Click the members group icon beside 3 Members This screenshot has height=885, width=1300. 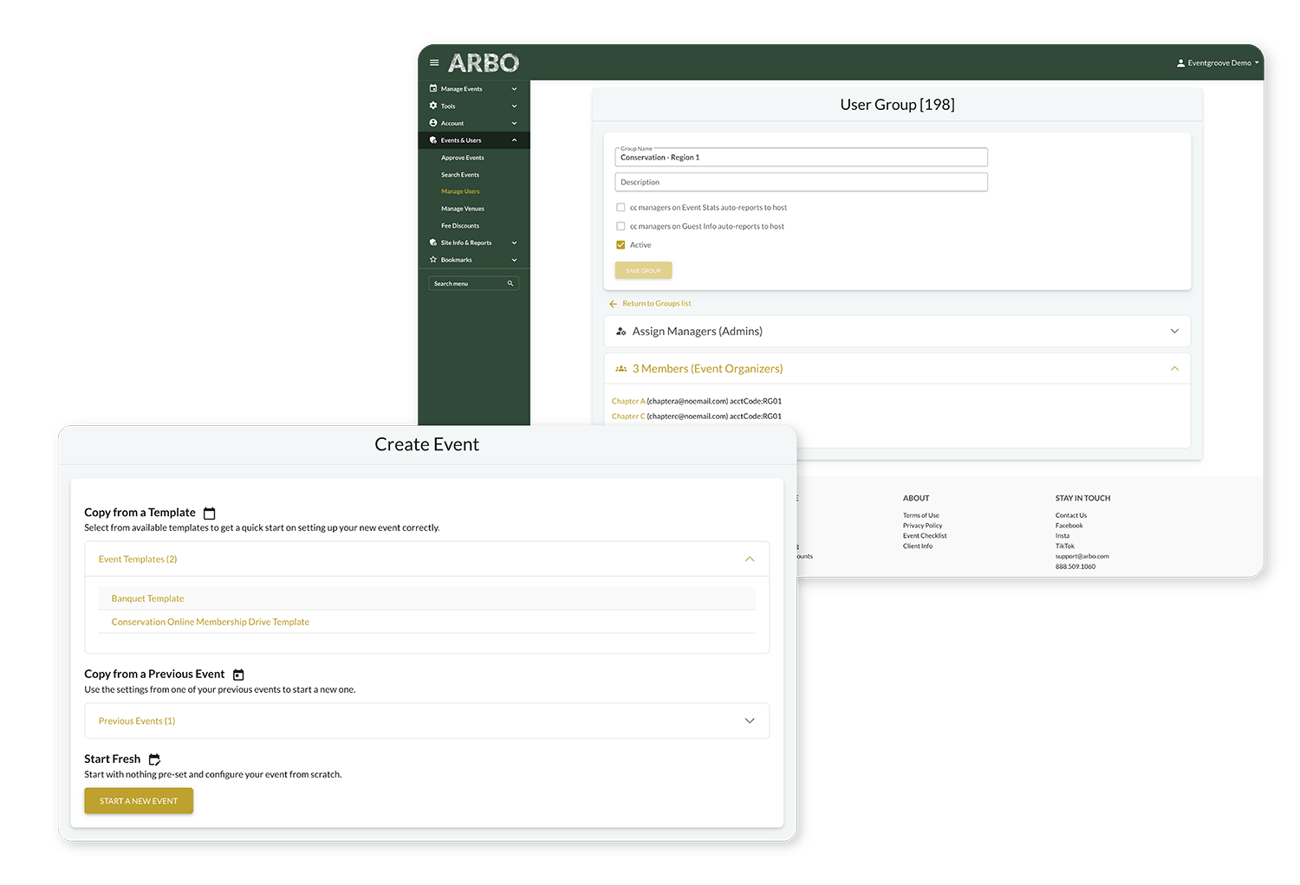tap(621, 369)
